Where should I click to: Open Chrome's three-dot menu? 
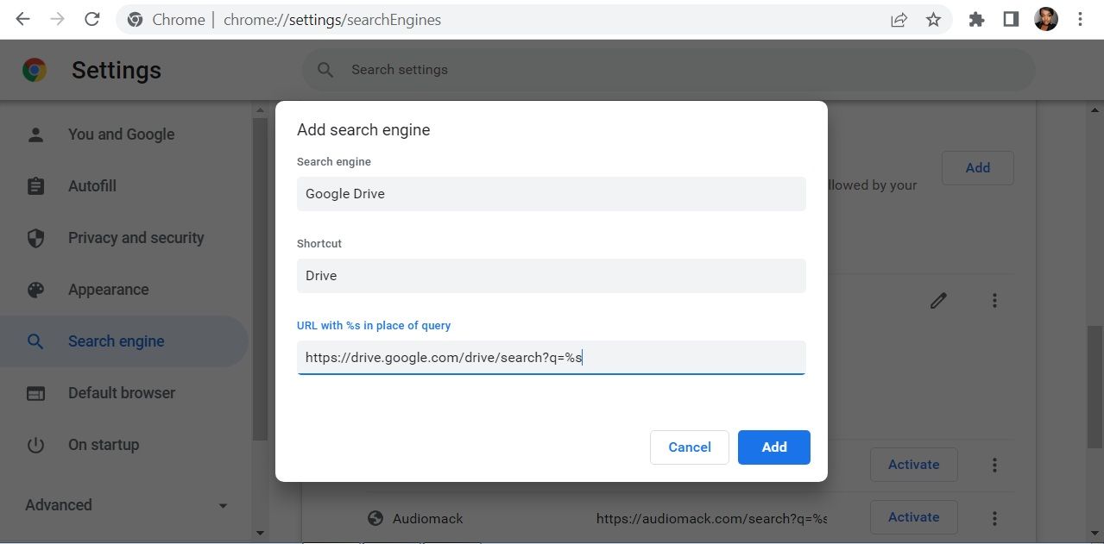[x=1080, y=19]
